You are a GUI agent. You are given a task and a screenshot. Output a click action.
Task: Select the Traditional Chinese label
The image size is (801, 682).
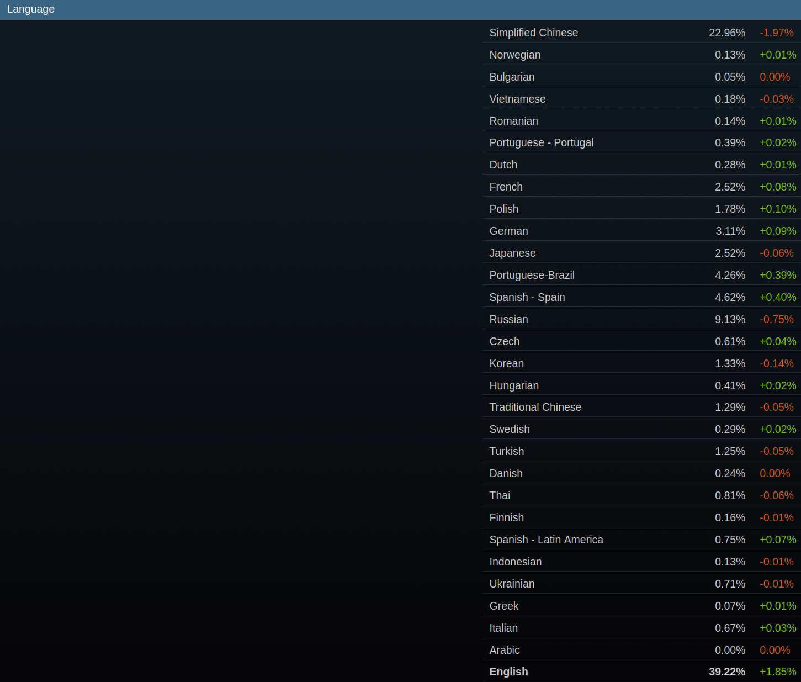[x=535, y=407]
